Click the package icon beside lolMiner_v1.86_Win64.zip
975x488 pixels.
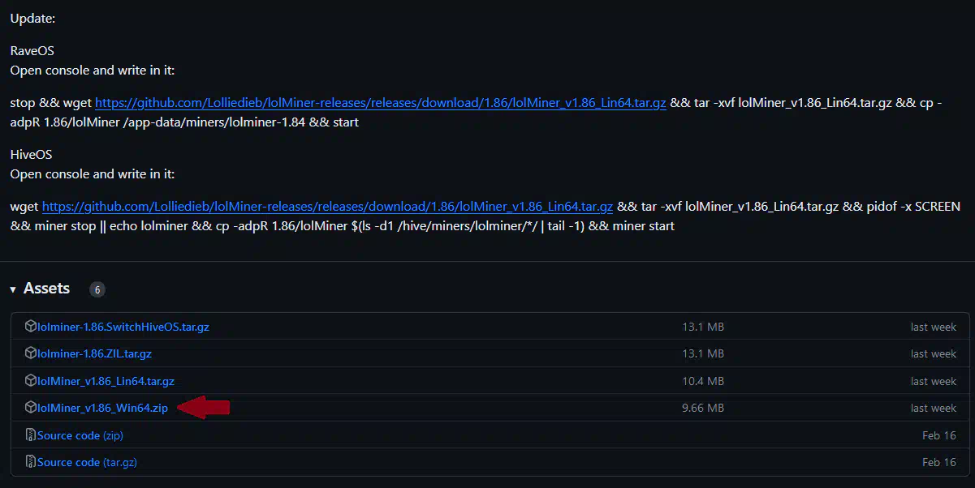[31, 408]
